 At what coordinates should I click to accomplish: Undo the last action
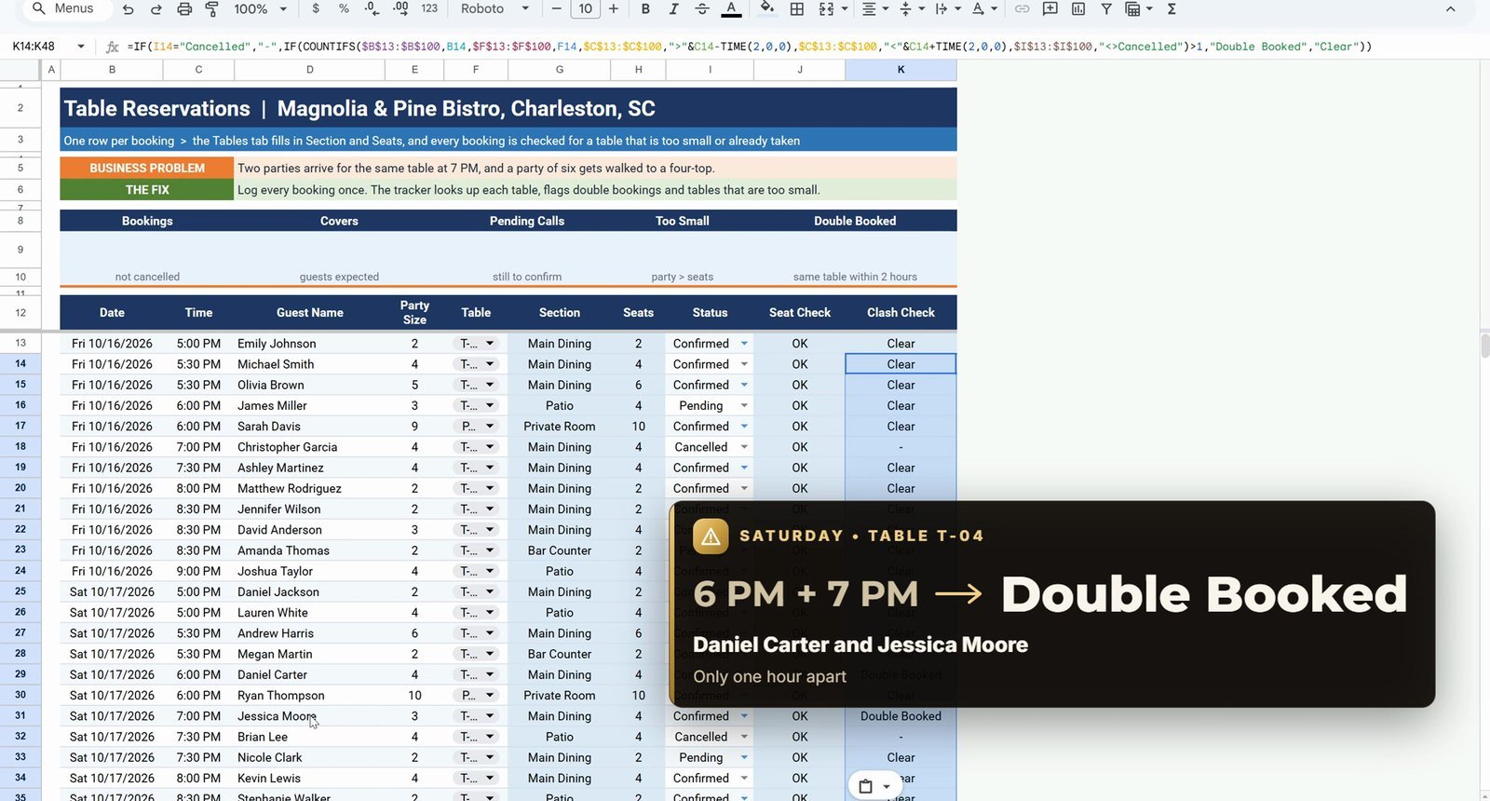(x=129, y=9)
